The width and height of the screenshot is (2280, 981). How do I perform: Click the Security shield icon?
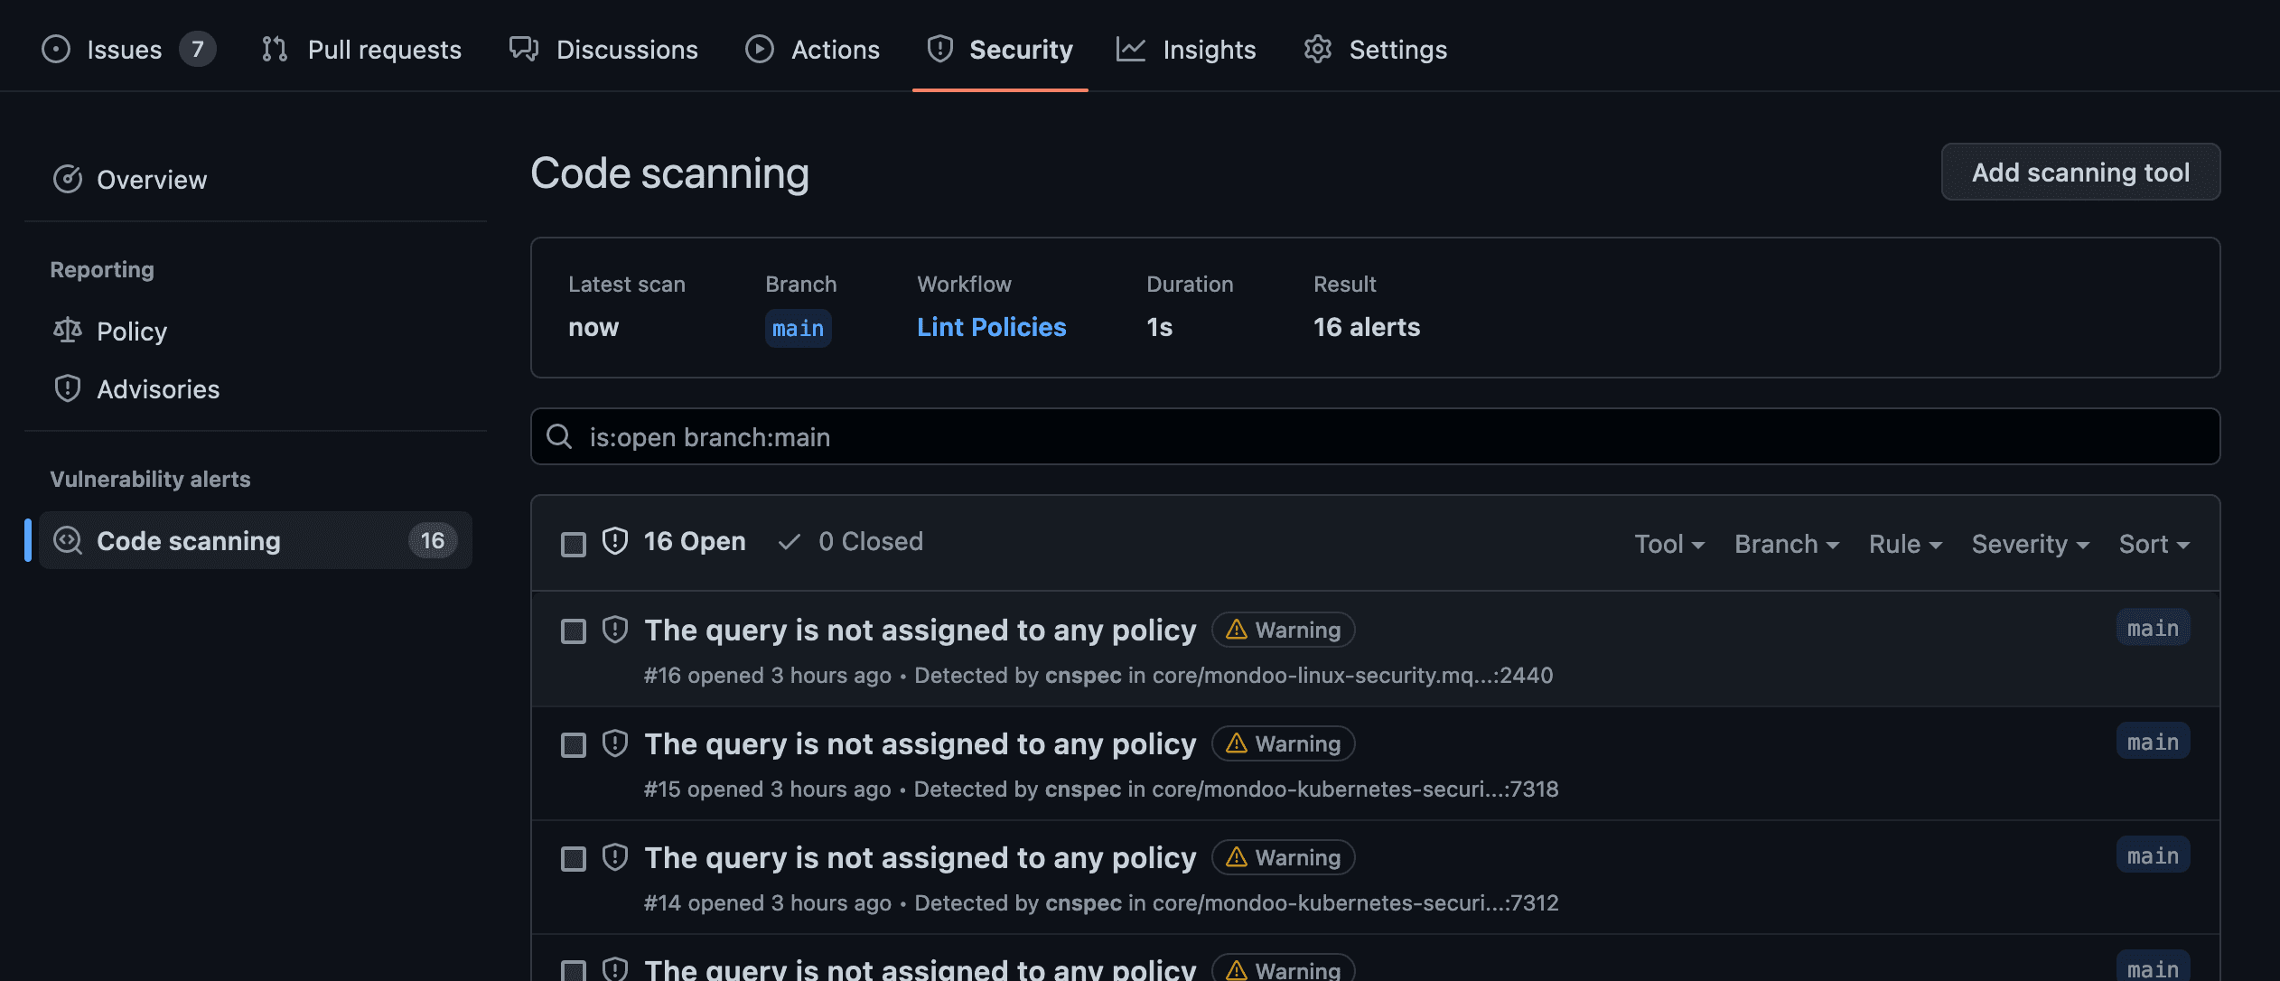[x=939, y=49]
